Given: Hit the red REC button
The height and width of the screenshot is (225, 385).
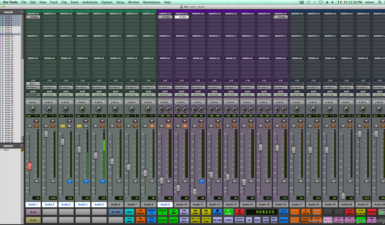Looking at the screenshot, I should pos(239,212).
